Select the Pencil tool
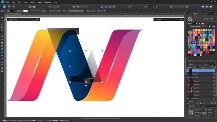Viewport: 217px width, 122px height. click(2, 30)
